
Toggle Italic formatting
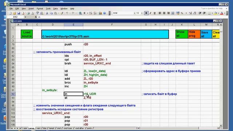[150, 13]
